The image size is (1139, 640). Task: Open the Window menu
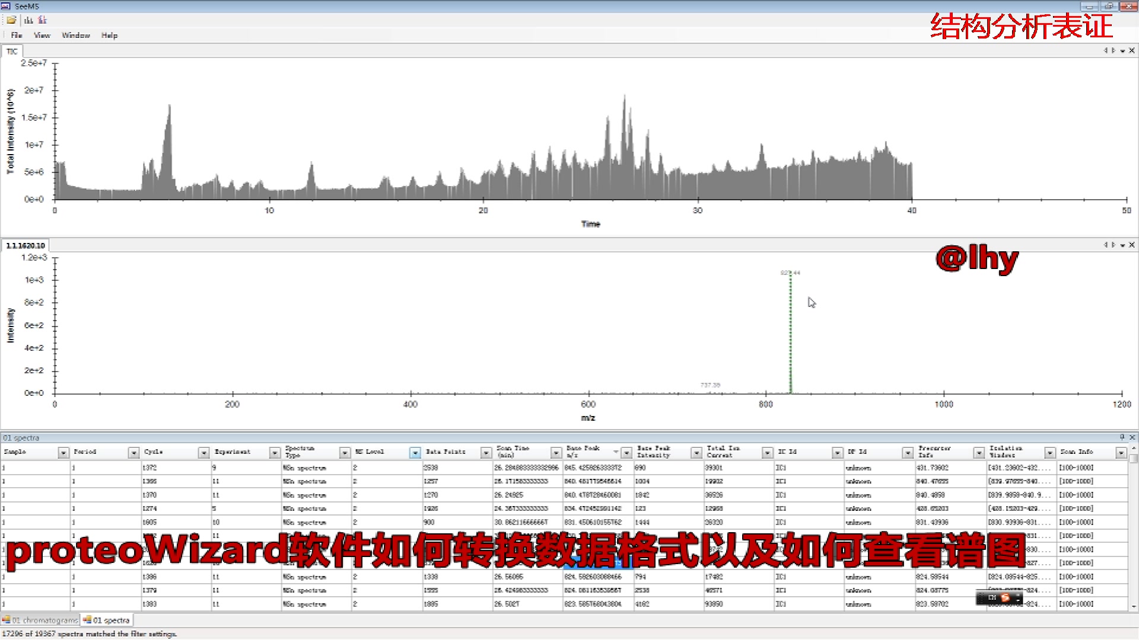pyautogui.click(x=76, y=36)
